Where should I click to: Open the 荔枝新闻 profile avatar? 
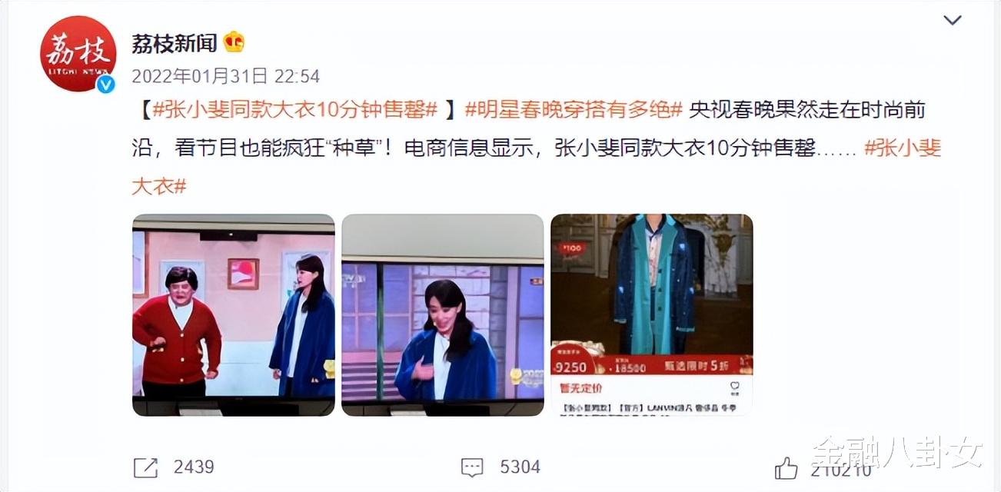click(x=78, y=54)
